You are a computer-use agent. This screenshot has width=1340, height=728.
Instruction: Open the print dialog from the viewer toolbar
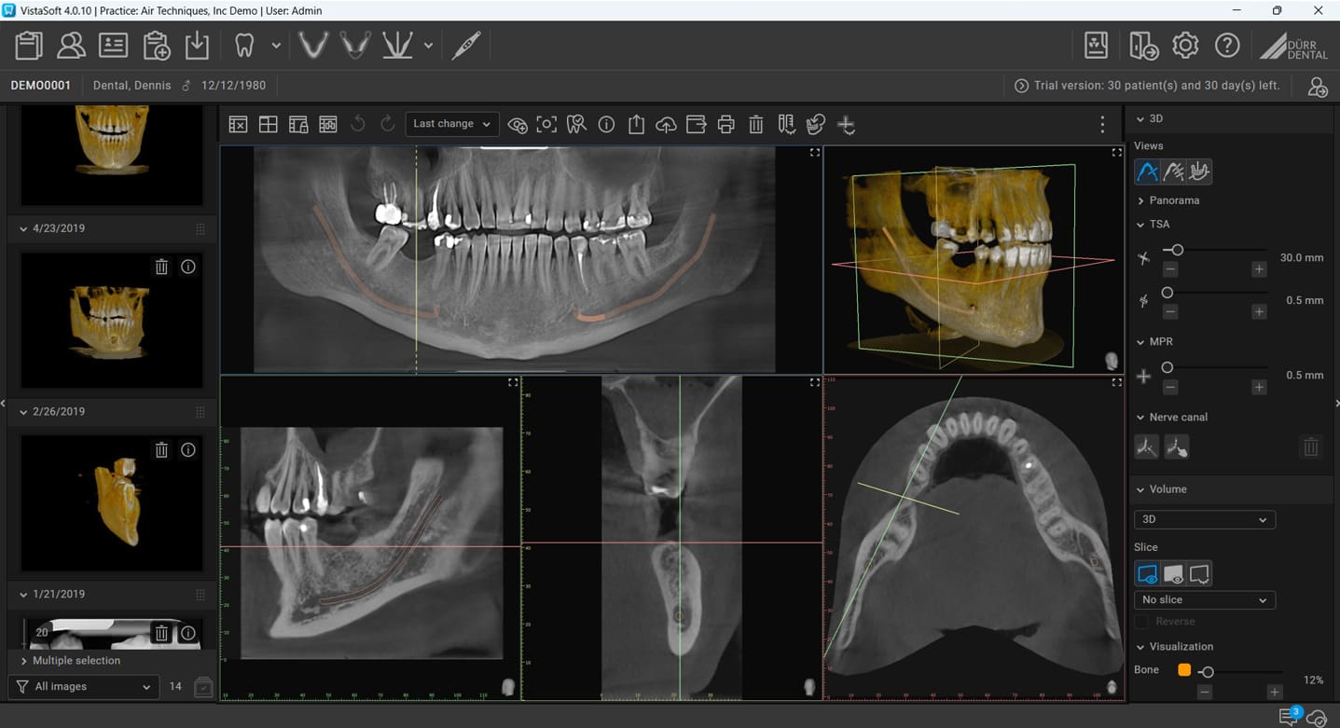click(725, 124)
